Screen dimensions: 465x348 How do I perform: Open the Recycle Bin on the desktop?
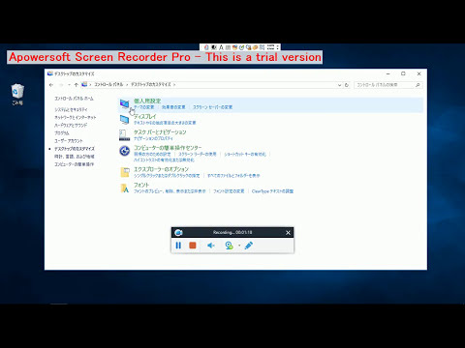[17, 94]
